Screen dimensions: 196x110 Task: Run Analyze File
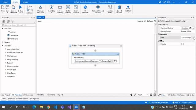point(110,9)
